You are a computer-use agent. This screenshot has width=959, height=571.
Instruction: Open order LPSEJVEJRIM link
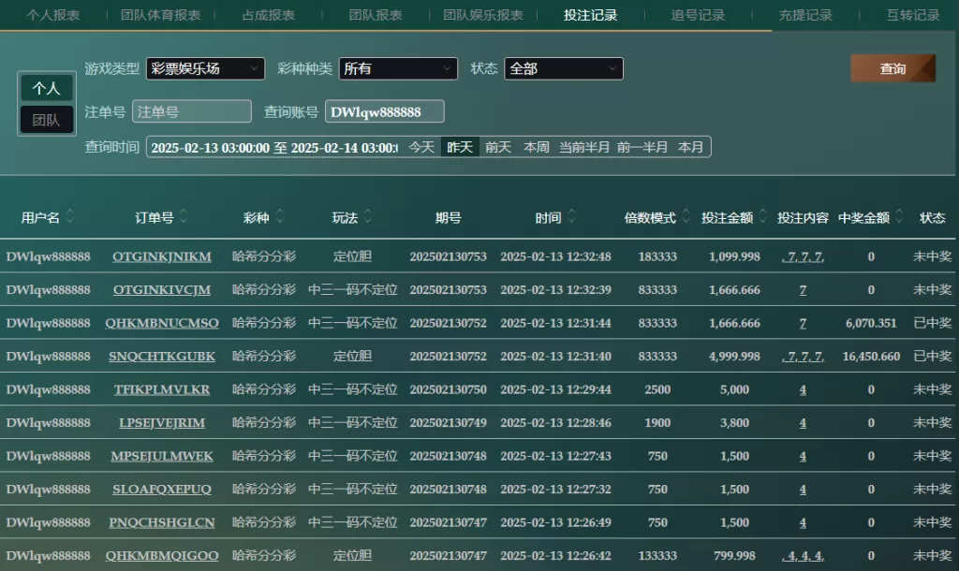coord(162,422)
